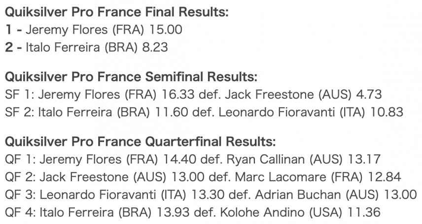Screen dimensions: 422x224
Task: Click the SF 1 result line
Action: tap(193, 95)
